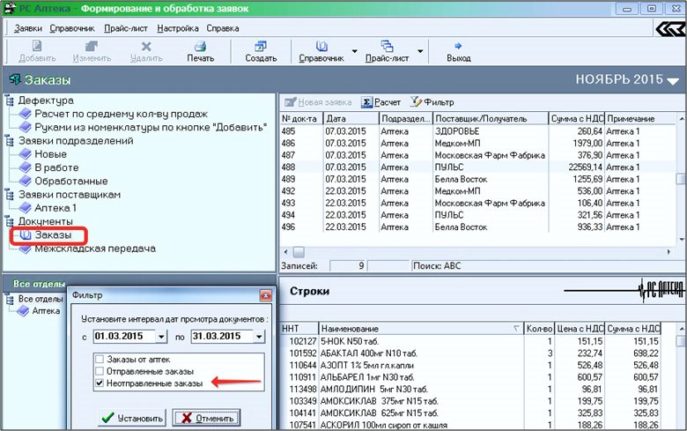Viewport: 687px width, 431px height.
Task: Open Фильтр in the orders toolbar
Action: 432,102
